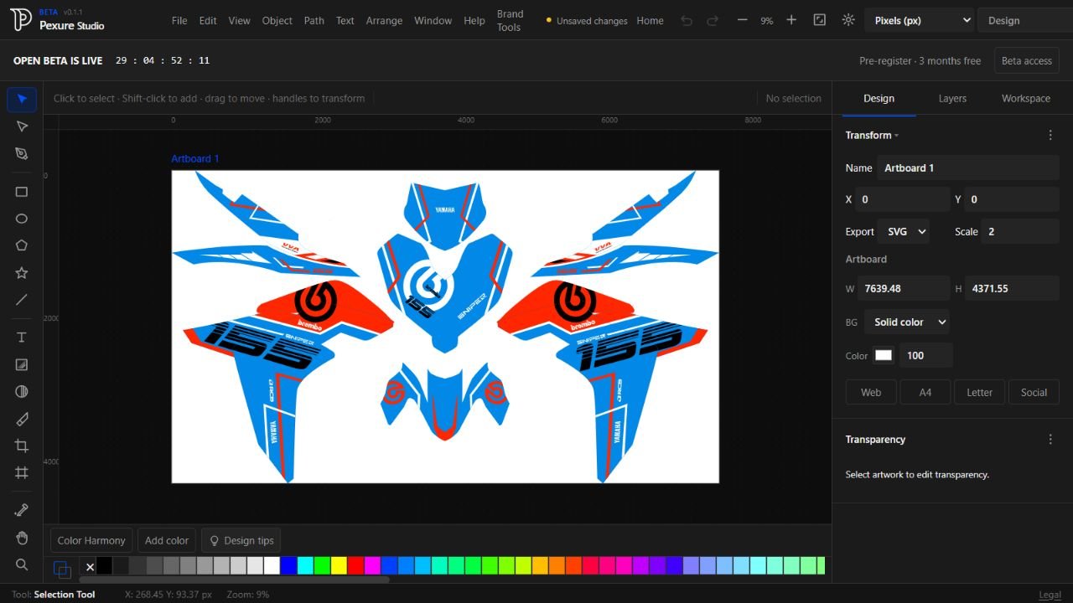The width and height of the screenshot is (1073, 603).
Task: Select the Artboard grid tool
Action: (x=22, y=472)
